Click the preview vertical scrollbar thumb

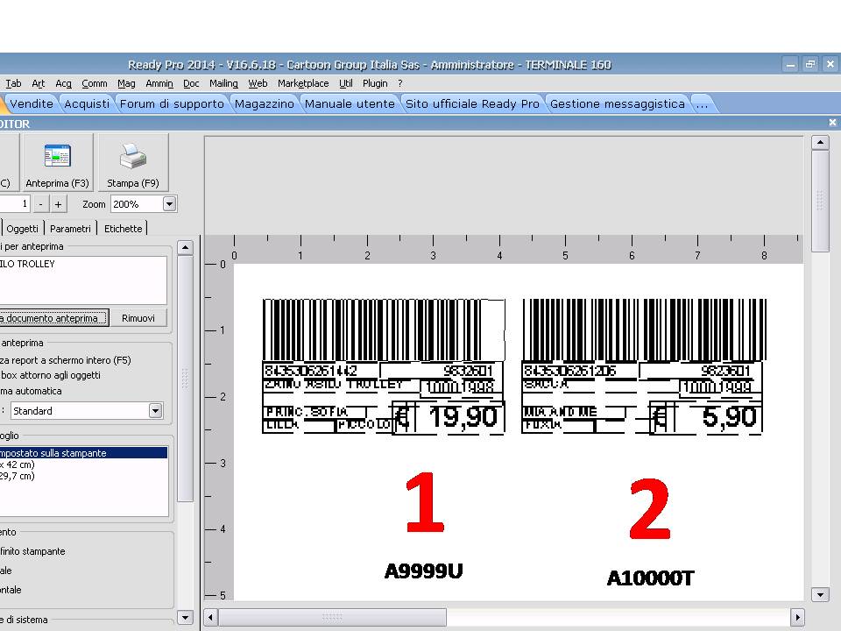820,201
